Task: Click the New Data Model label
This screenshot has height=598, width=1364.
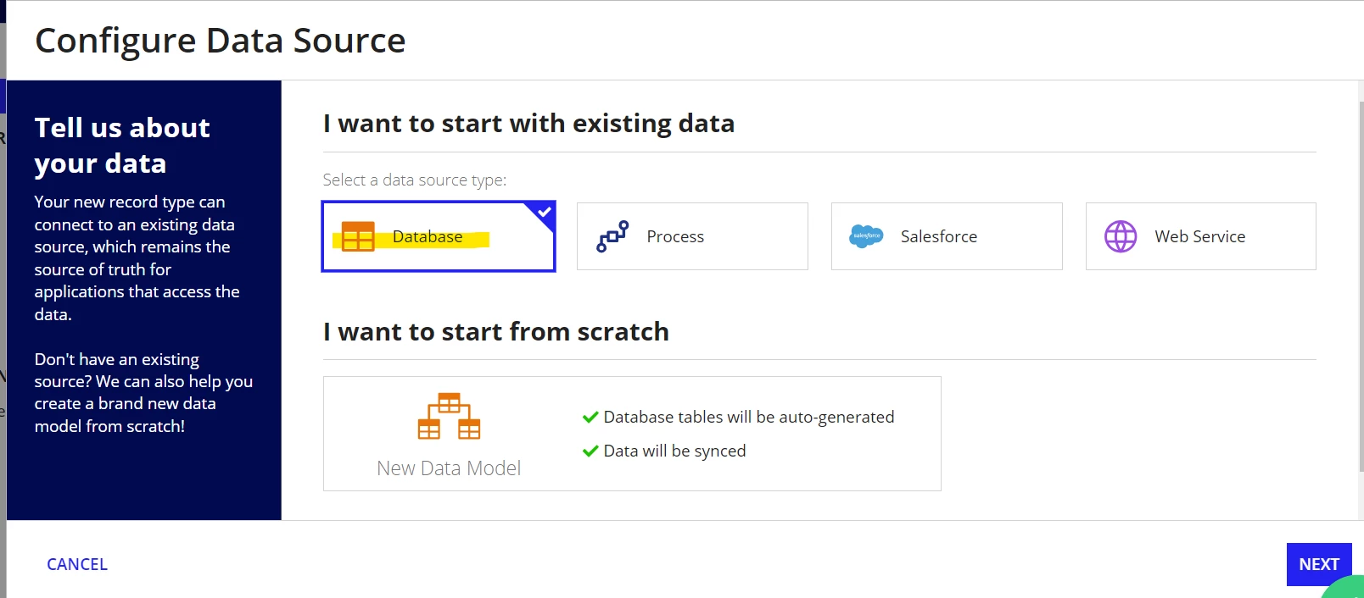Action: pyautogui.click(x=449, y=468)
